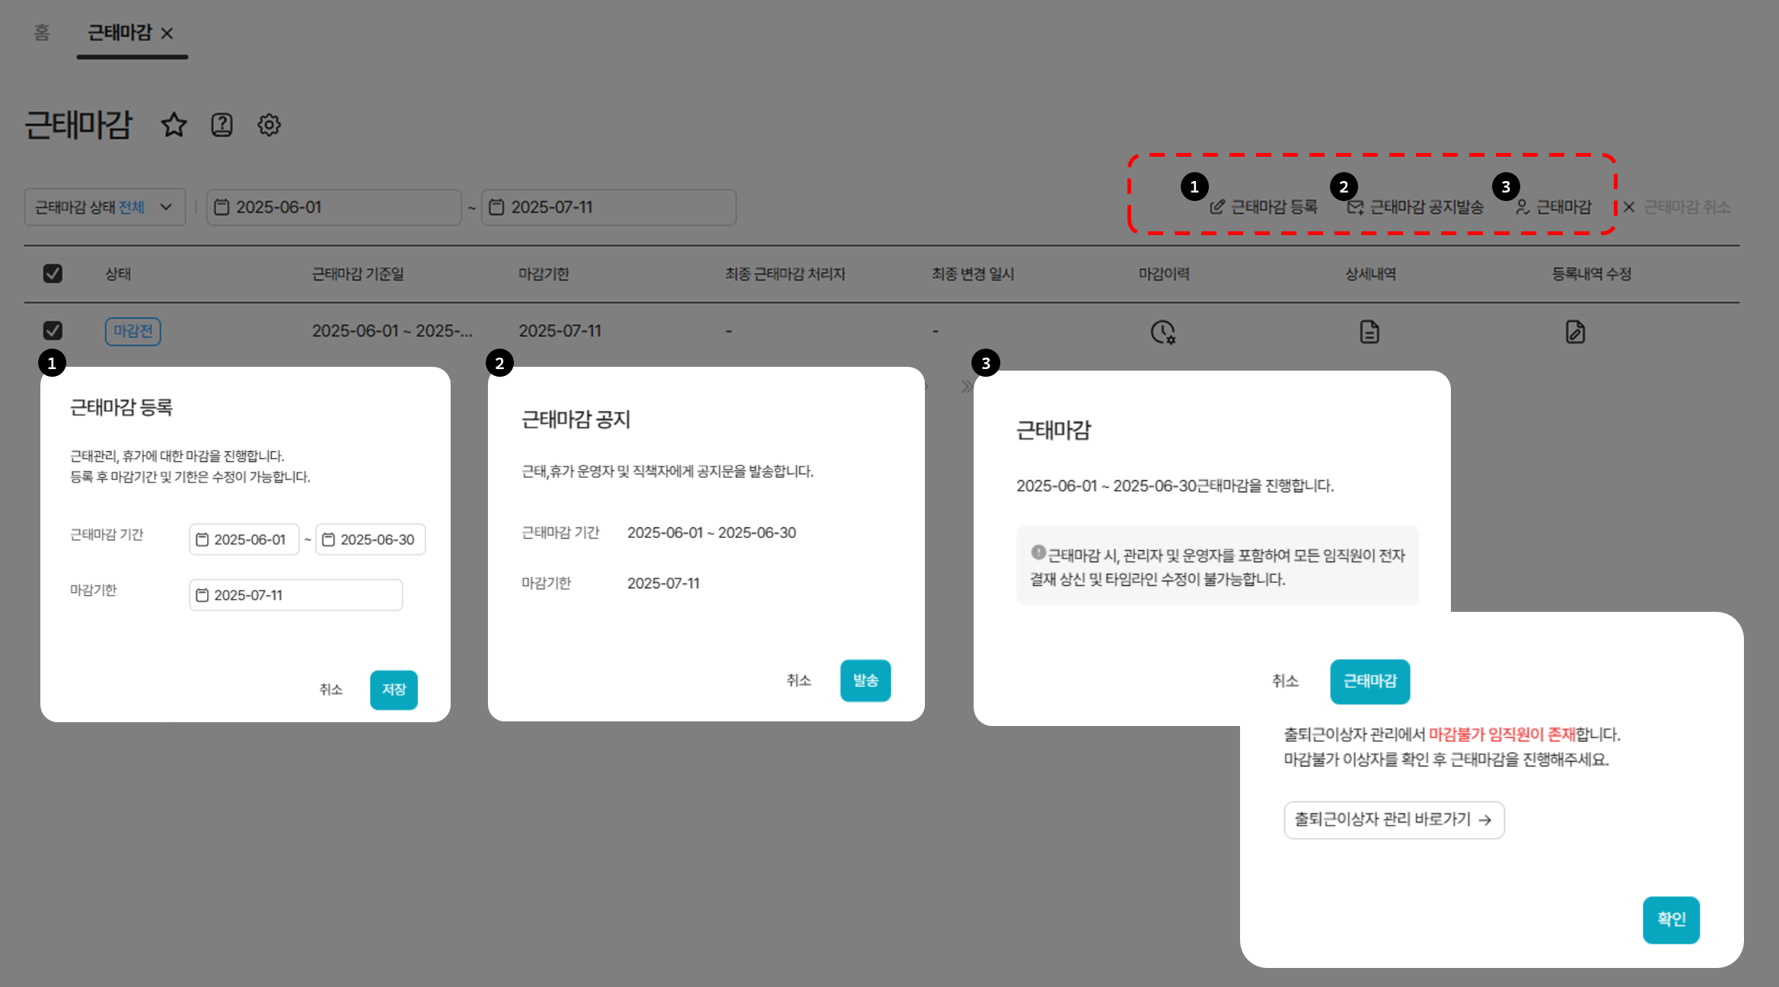The height and width of the screenshot is (987, 1779).
Task: Open the 마감이력 clock icon in row
Action: 1162,332
